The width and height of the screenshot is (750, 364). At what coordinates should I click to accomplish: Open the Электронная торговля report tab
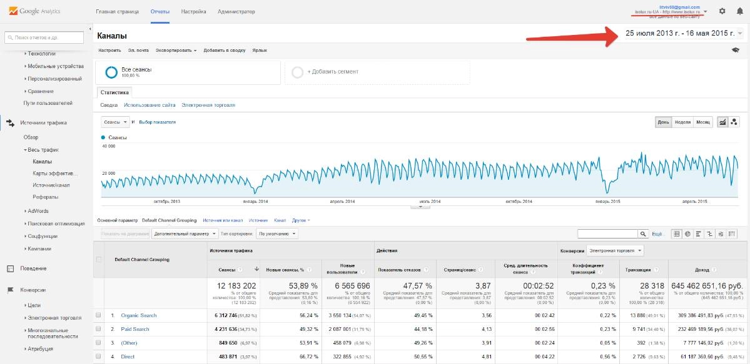(208, 106)
